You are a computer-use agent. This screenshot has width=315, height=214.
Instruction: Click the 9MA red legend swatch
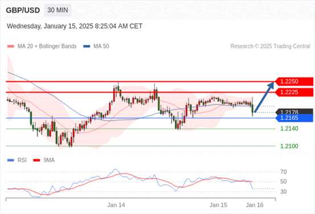click(x=36, y=160)
